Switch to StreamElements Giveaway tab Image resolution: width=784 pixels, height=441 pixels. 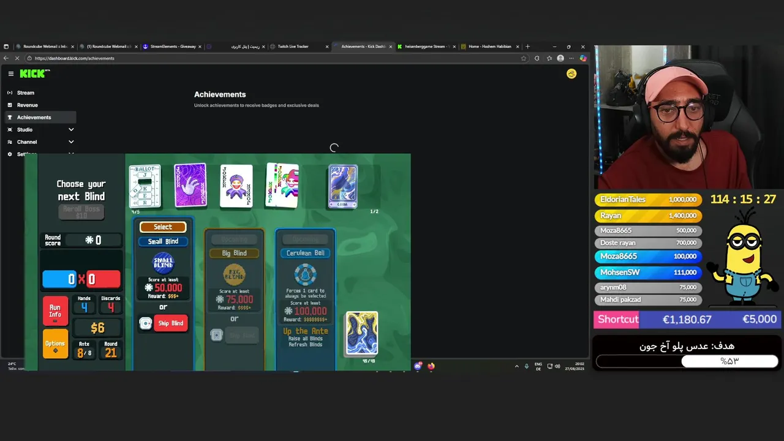point(173,47)
